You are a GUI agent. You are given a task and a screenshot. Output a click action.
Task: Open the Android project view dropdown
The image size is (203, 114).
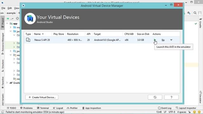[10, 18]
